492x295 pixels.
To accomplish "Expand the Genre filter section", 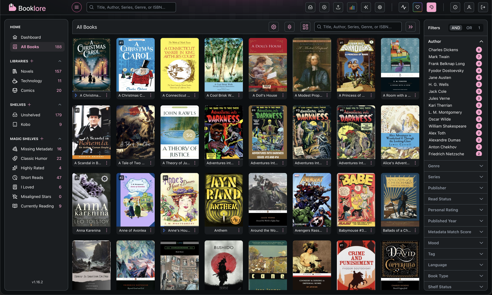I will click(455, 166).
